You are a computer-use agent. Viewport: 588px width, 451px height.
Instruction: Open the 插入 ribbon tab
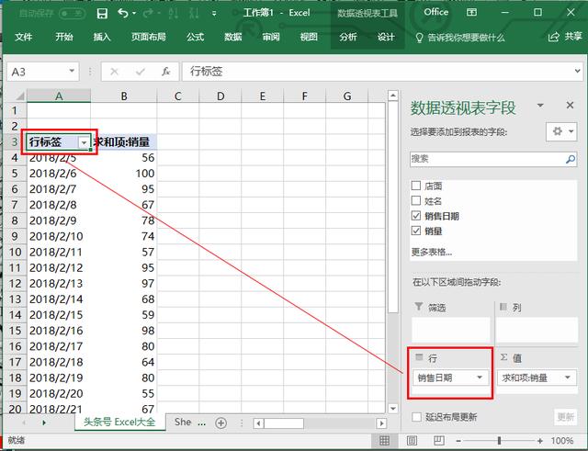(x=102, y=37)
